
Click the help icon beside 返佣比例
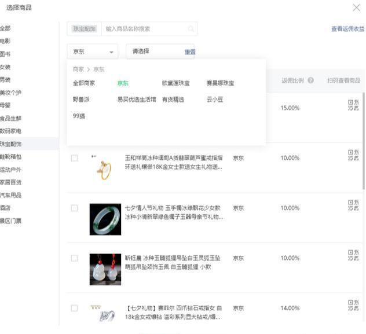311,80
